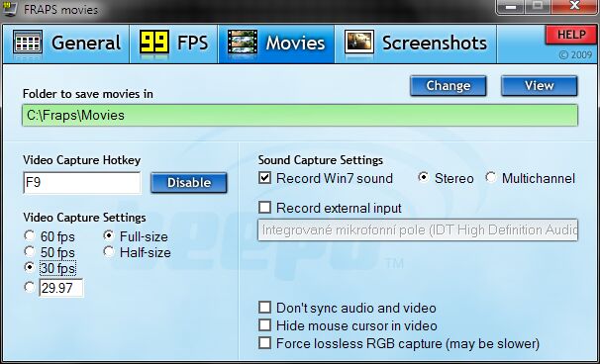Click the 'Video Capture Settings' heading

(84, 218)
